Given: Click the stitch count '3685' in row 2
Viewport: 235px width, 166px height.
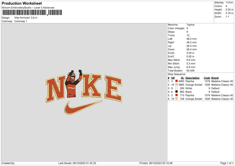Looking at the screenshot, I should 181,85.
